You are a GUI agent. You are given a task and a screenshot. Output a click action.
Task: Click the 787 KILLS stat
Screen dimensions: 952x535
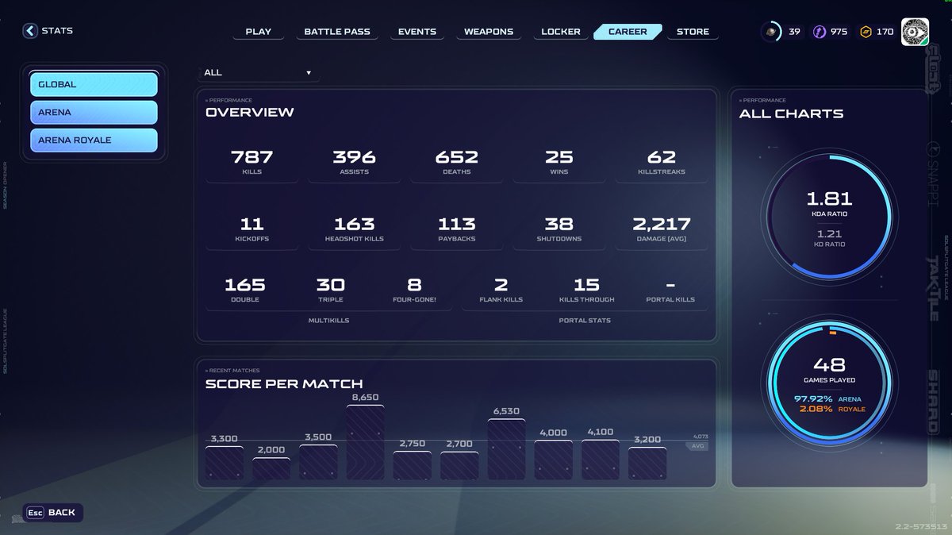coord(251,161)
